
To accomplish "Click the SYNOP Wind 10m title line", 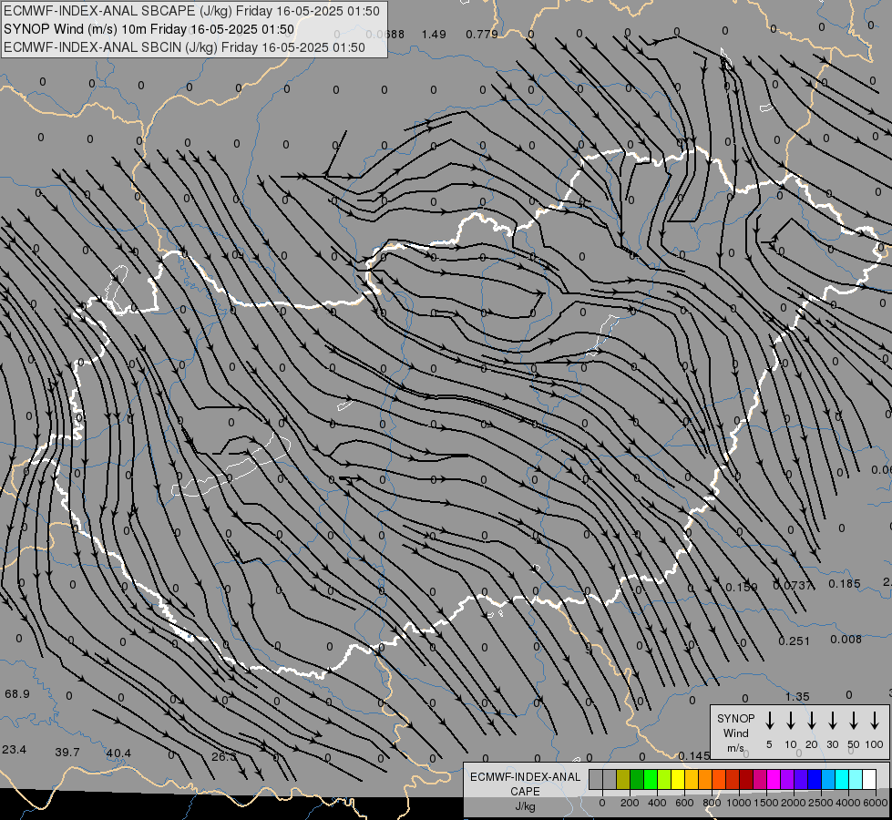I will [x=149, y=29].
